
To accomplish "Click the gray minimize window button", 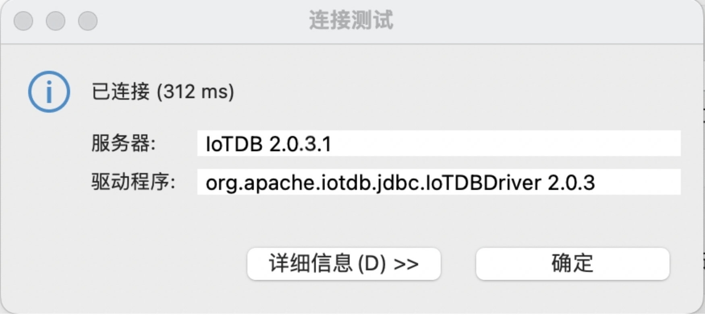I will tap(56, 21).
